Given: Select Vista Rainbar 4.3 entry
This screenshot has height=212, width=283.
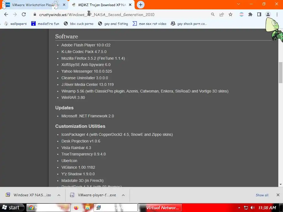Looking at the screenshot, I should pos(76,148).
